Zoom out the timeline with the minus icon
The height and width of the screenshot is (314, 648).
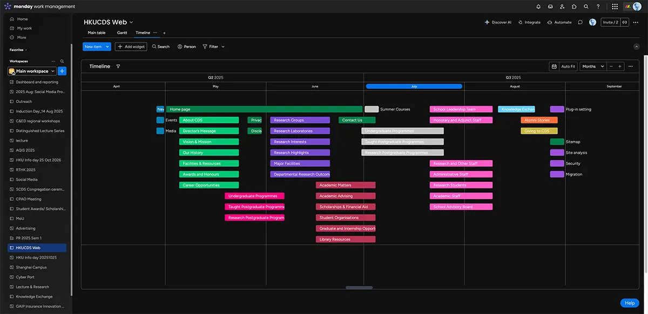tap(611, 66)
